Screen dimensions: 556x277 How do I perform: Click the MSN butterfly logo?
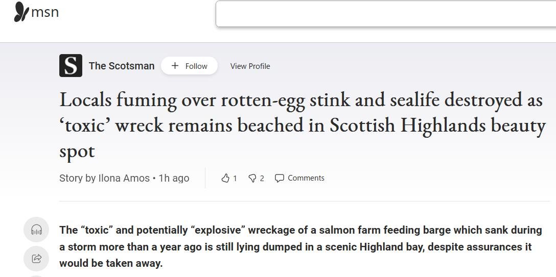click(21, 12)
